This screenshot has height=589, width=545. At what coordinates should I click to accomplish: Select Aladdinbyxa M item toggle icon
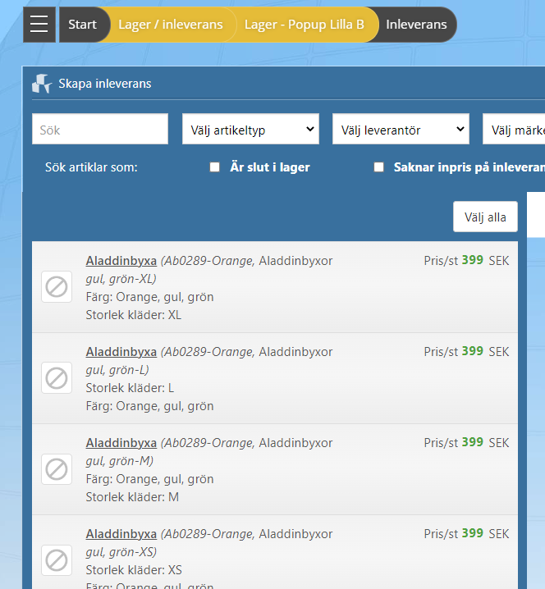(57, 469)
